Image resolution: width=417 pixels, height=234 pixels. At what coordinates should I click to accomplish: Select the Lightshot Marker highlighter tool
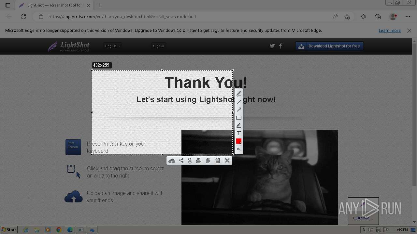pyautogui.click(x=239, y=125)
